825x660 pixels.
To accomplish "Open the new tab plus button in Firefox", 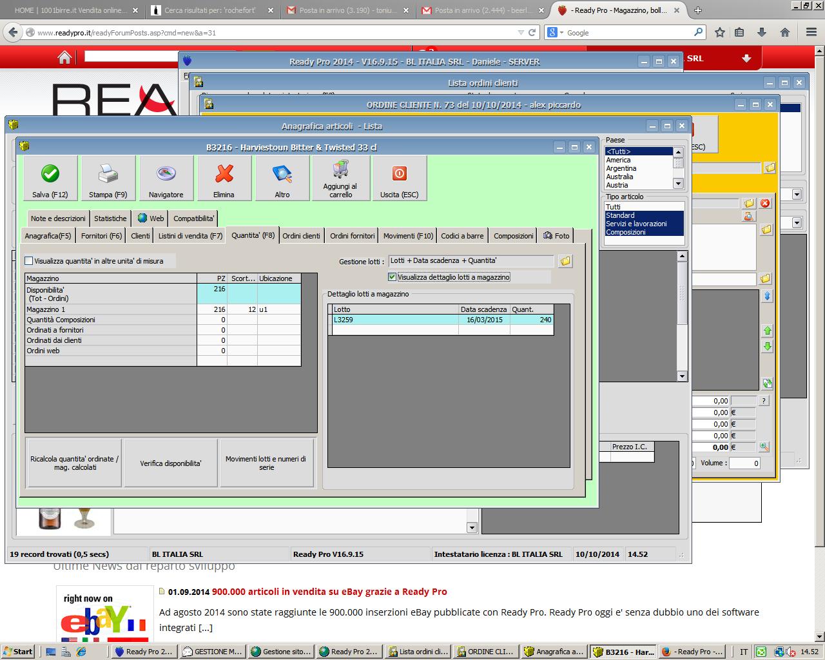I will pos(698,10).
